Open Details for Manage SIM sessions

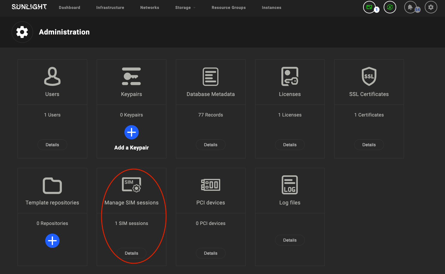point(132,253)
